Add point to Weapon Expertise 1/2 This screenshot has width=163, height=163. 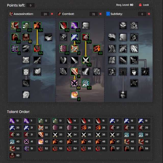click(x=75, y=83)
